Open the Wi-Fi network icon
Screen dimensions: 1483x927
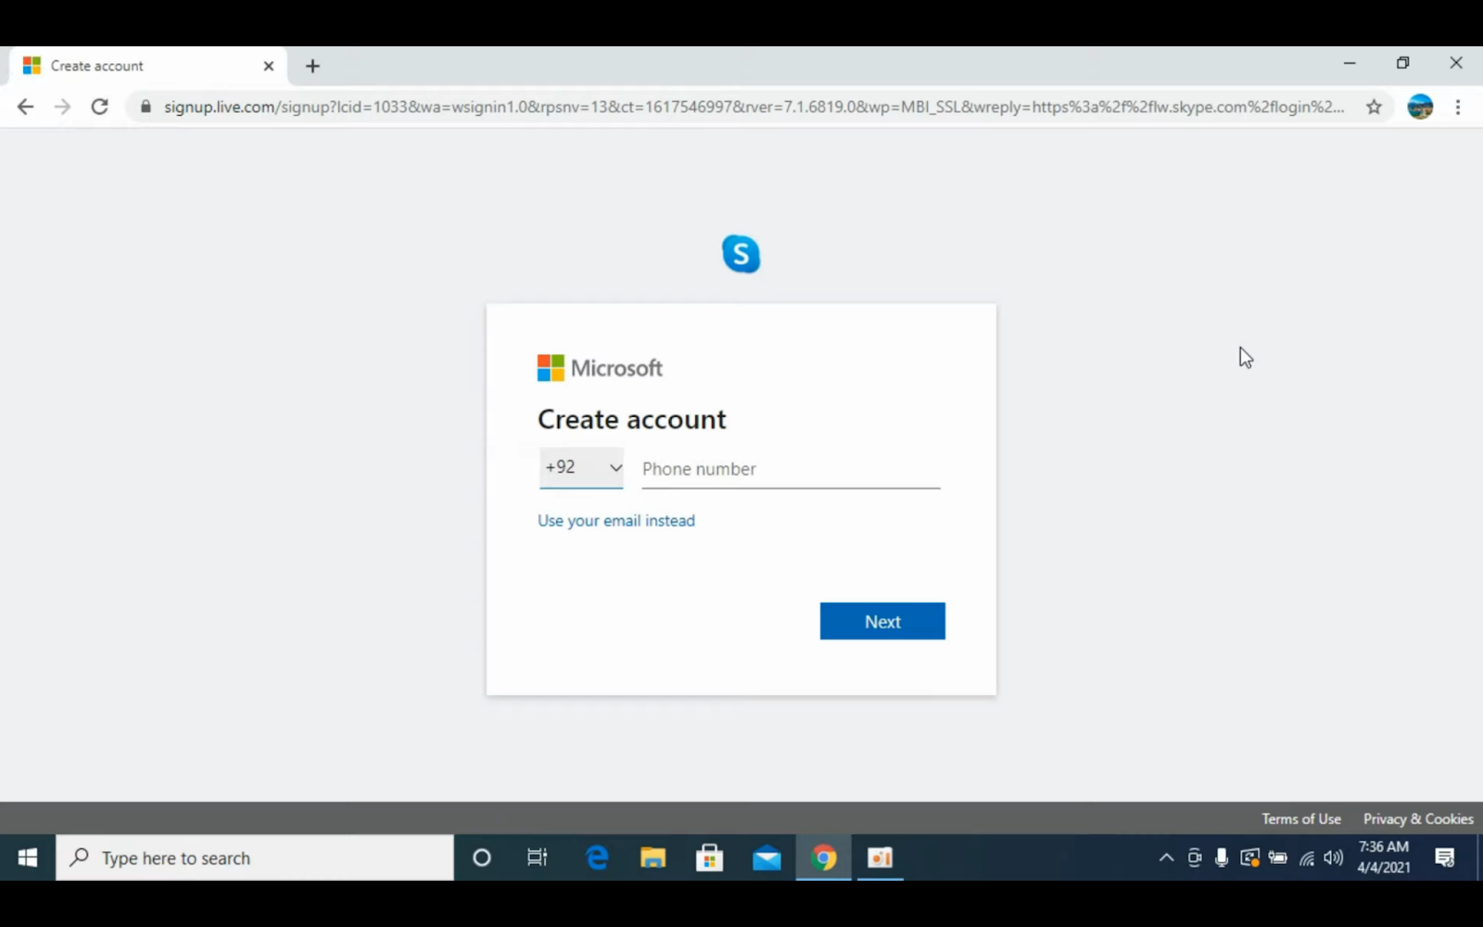coord(1306,857)
